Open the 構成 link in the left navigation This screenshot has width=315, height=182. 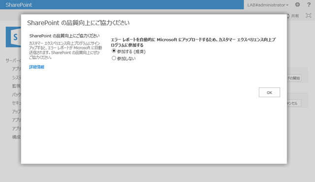pyautogui.click(x=16, y=137)
